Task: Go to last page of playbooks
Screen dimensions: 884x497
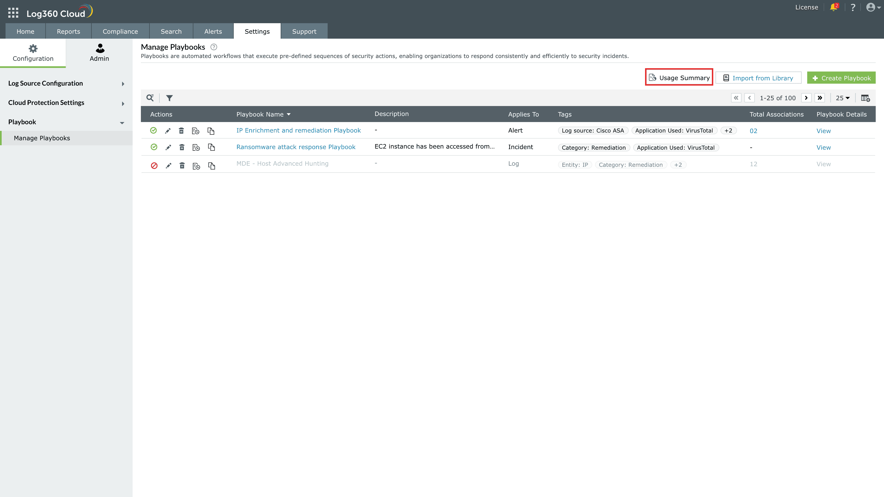Action: pos(820,98)
